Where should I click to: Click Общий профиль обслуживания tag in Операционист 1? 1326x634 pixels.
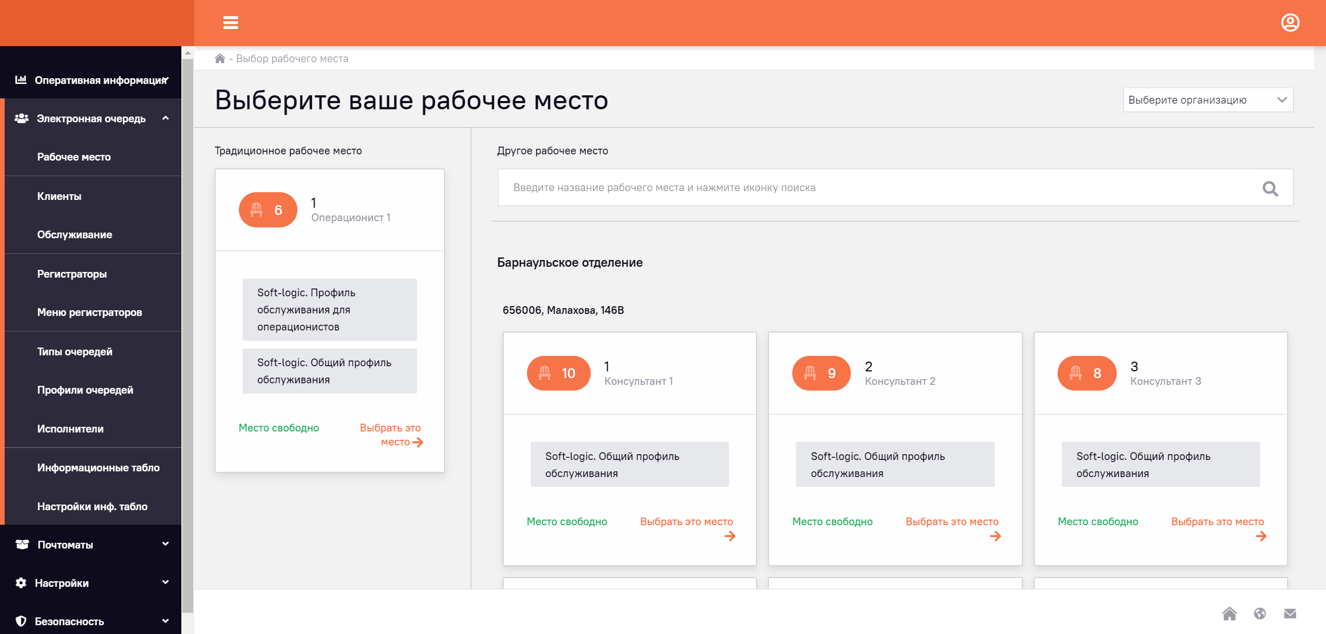(x=330, y=371)
